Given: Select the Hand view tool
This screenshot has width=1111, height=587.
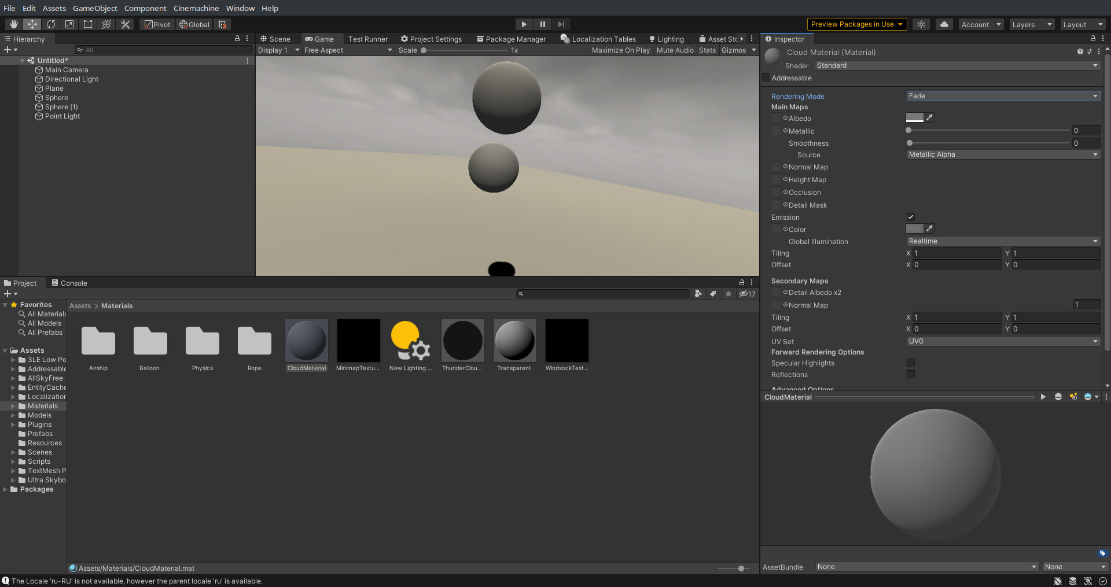Looking at the screenshot, I should [x=13, y=24].
